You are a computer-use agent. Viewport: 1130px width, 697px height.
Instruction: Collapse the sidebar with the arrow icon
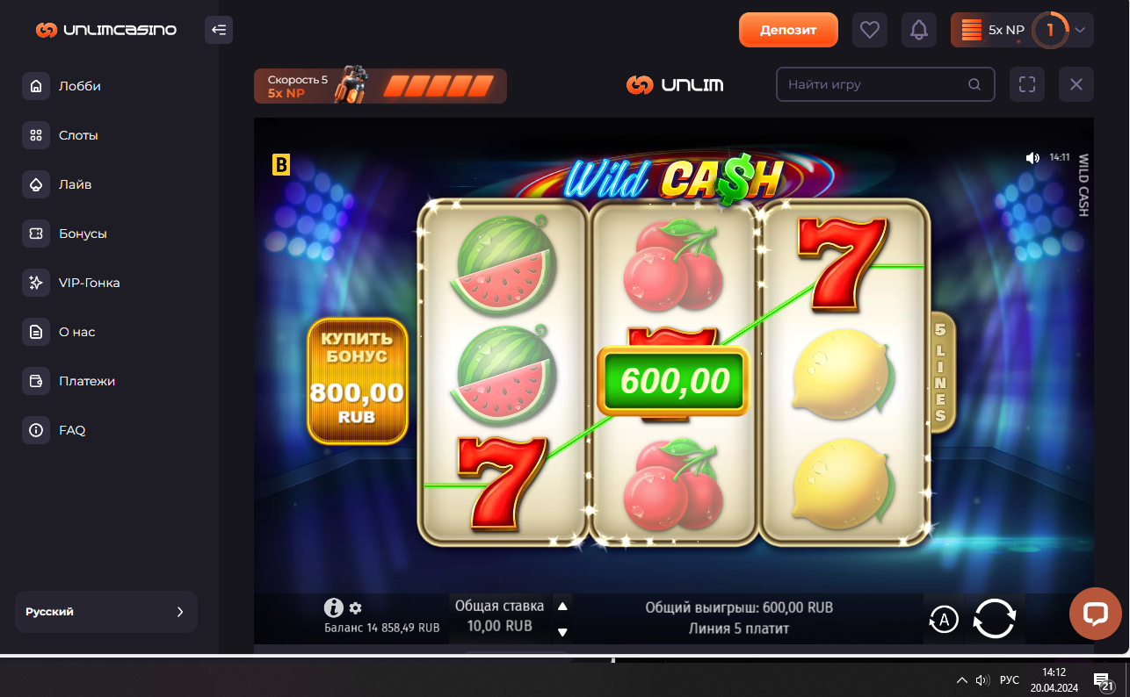(x=219, y=30)
